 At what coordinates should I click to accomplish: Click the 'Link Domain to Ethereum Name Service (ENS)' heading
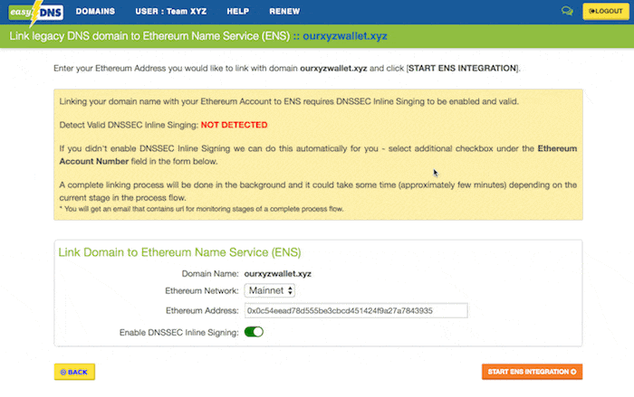[180, 252]
